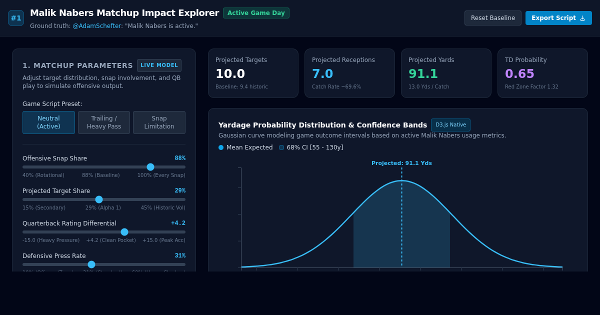
Task: Click the '31%' press rate value
Action: click(x=180, y=255)
